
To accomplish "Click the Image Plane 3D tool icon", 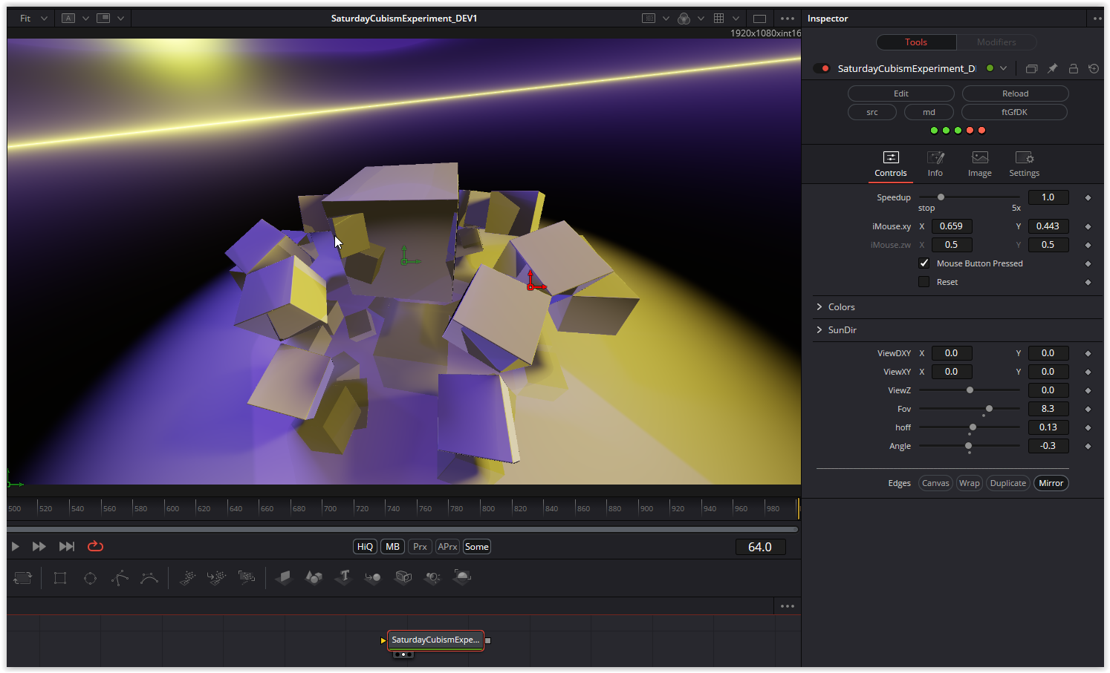I will coord(283,577).
